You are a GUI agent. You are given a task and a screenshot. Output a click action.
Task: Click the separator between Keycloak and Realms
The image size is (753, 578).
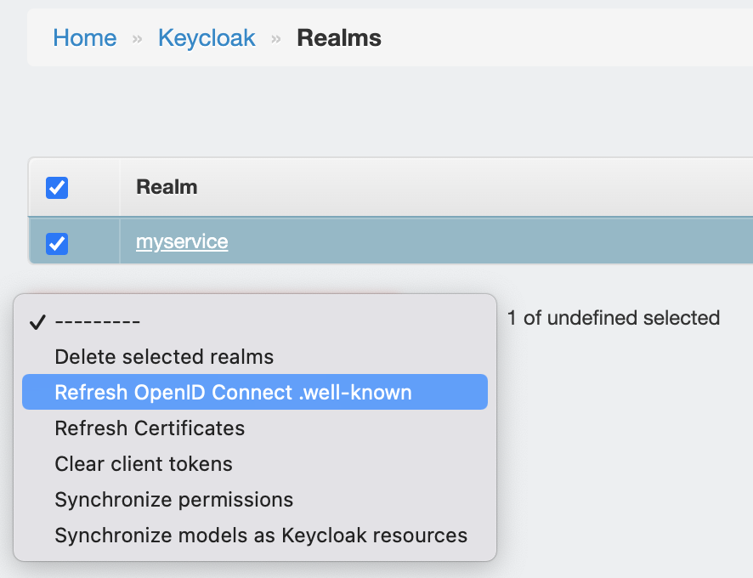(x=276, y=39)
